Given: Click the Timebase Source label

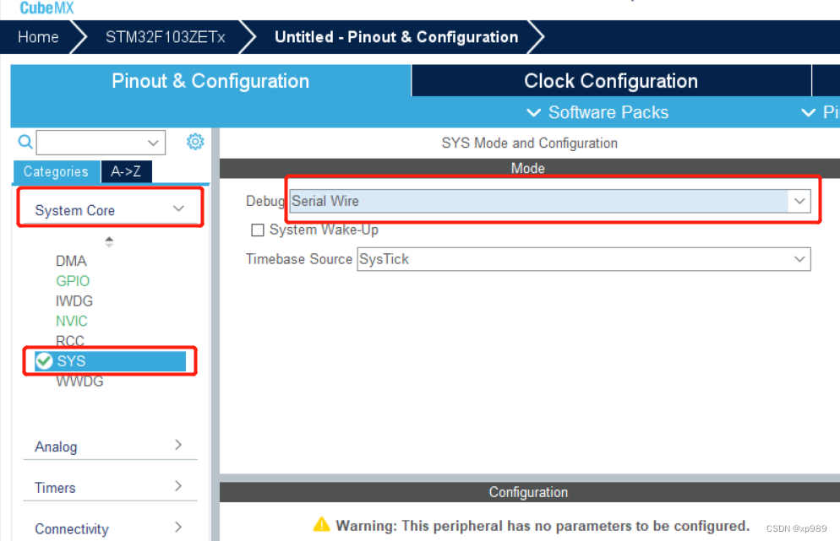Looking at the screenshot, I should click(x=299, y=259).
